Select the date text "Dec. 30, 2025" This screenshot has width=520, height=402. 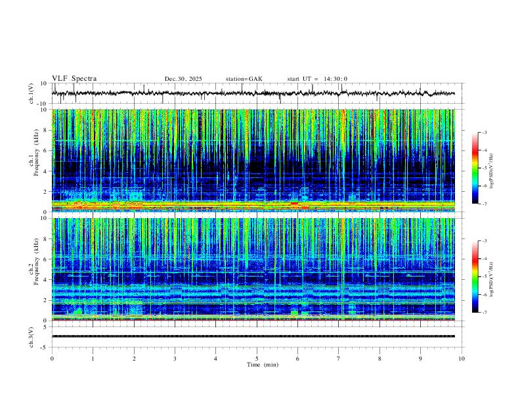[183, 79]
